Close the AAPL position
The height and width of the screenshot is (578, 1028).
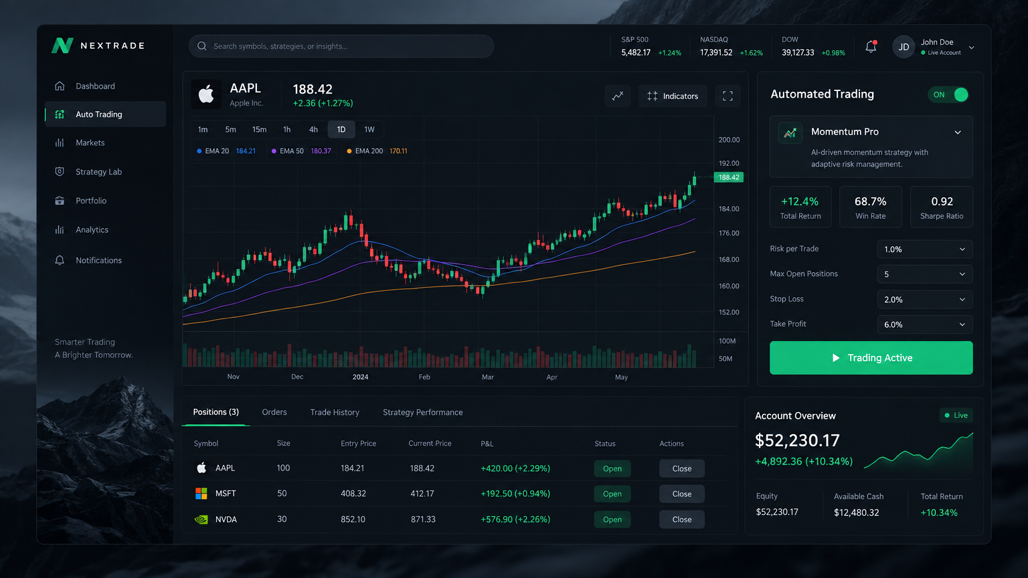click(x=682, y=468)
